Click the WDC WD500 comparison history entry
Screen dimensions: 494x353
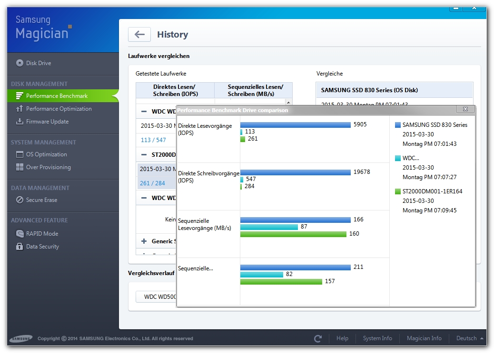[156, 296]
